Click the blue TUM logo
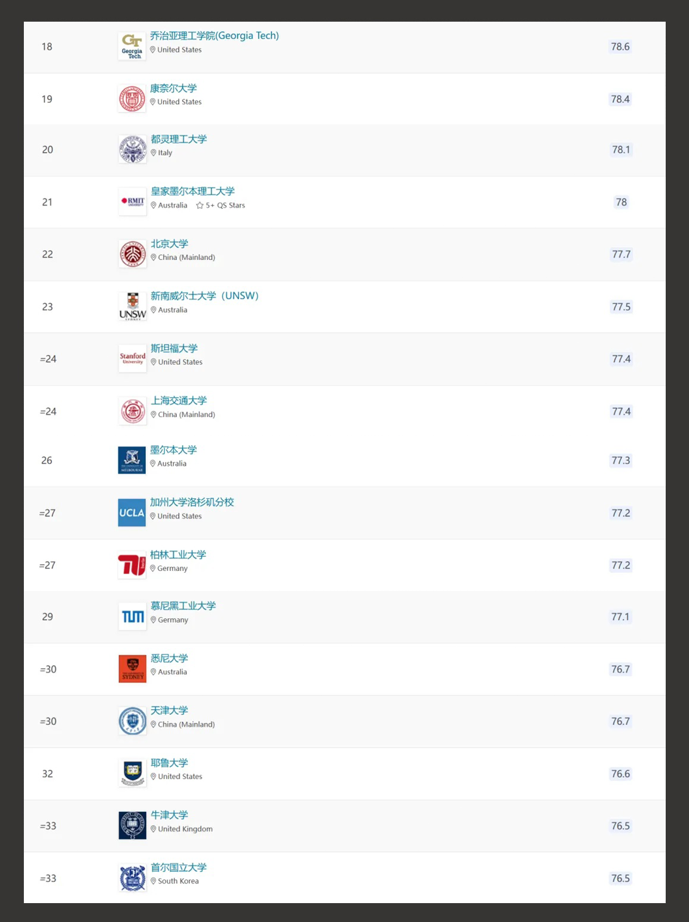The height and width of the screenshot is (922, 689). [133, 617]
